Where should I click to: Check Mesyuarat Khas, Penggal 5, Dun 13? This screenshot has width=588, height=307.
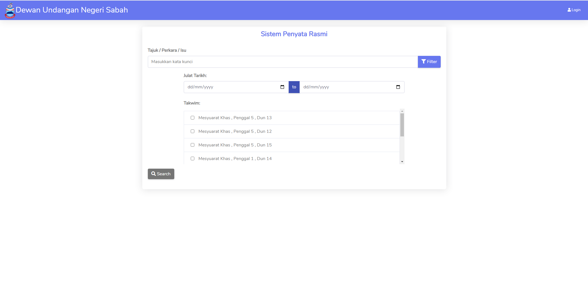click(192, 118)
